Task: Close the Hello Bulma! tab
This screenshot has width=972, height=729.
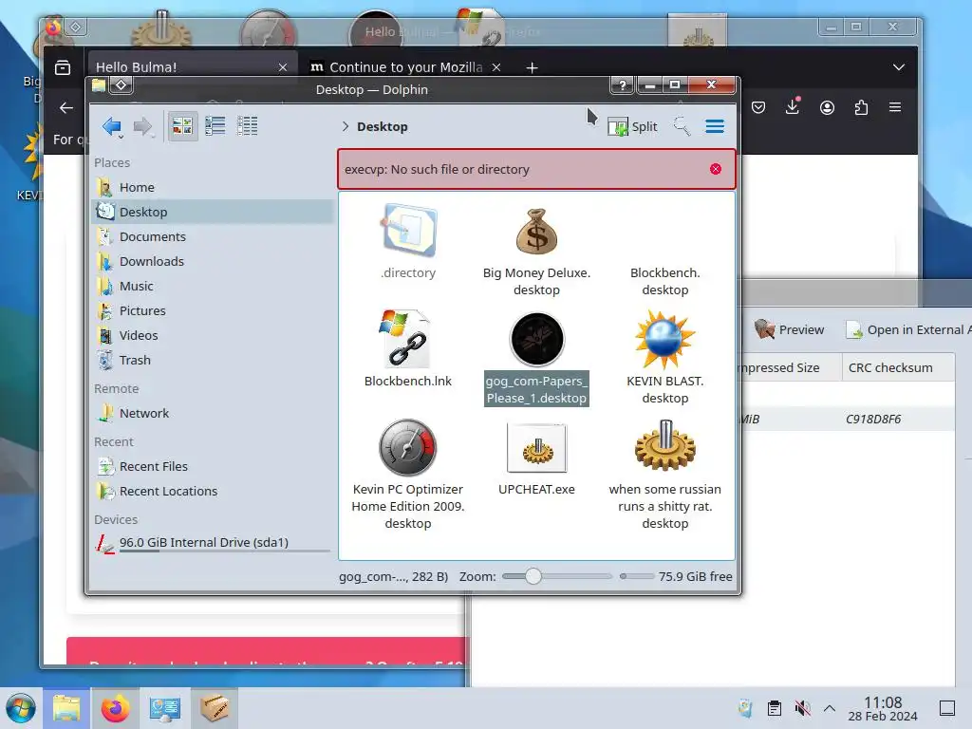Action: [283, 67]
